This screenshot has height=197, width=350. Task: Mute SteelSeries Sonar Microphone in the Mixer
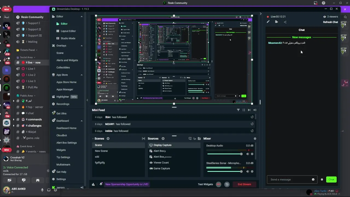tap(248, 172)
